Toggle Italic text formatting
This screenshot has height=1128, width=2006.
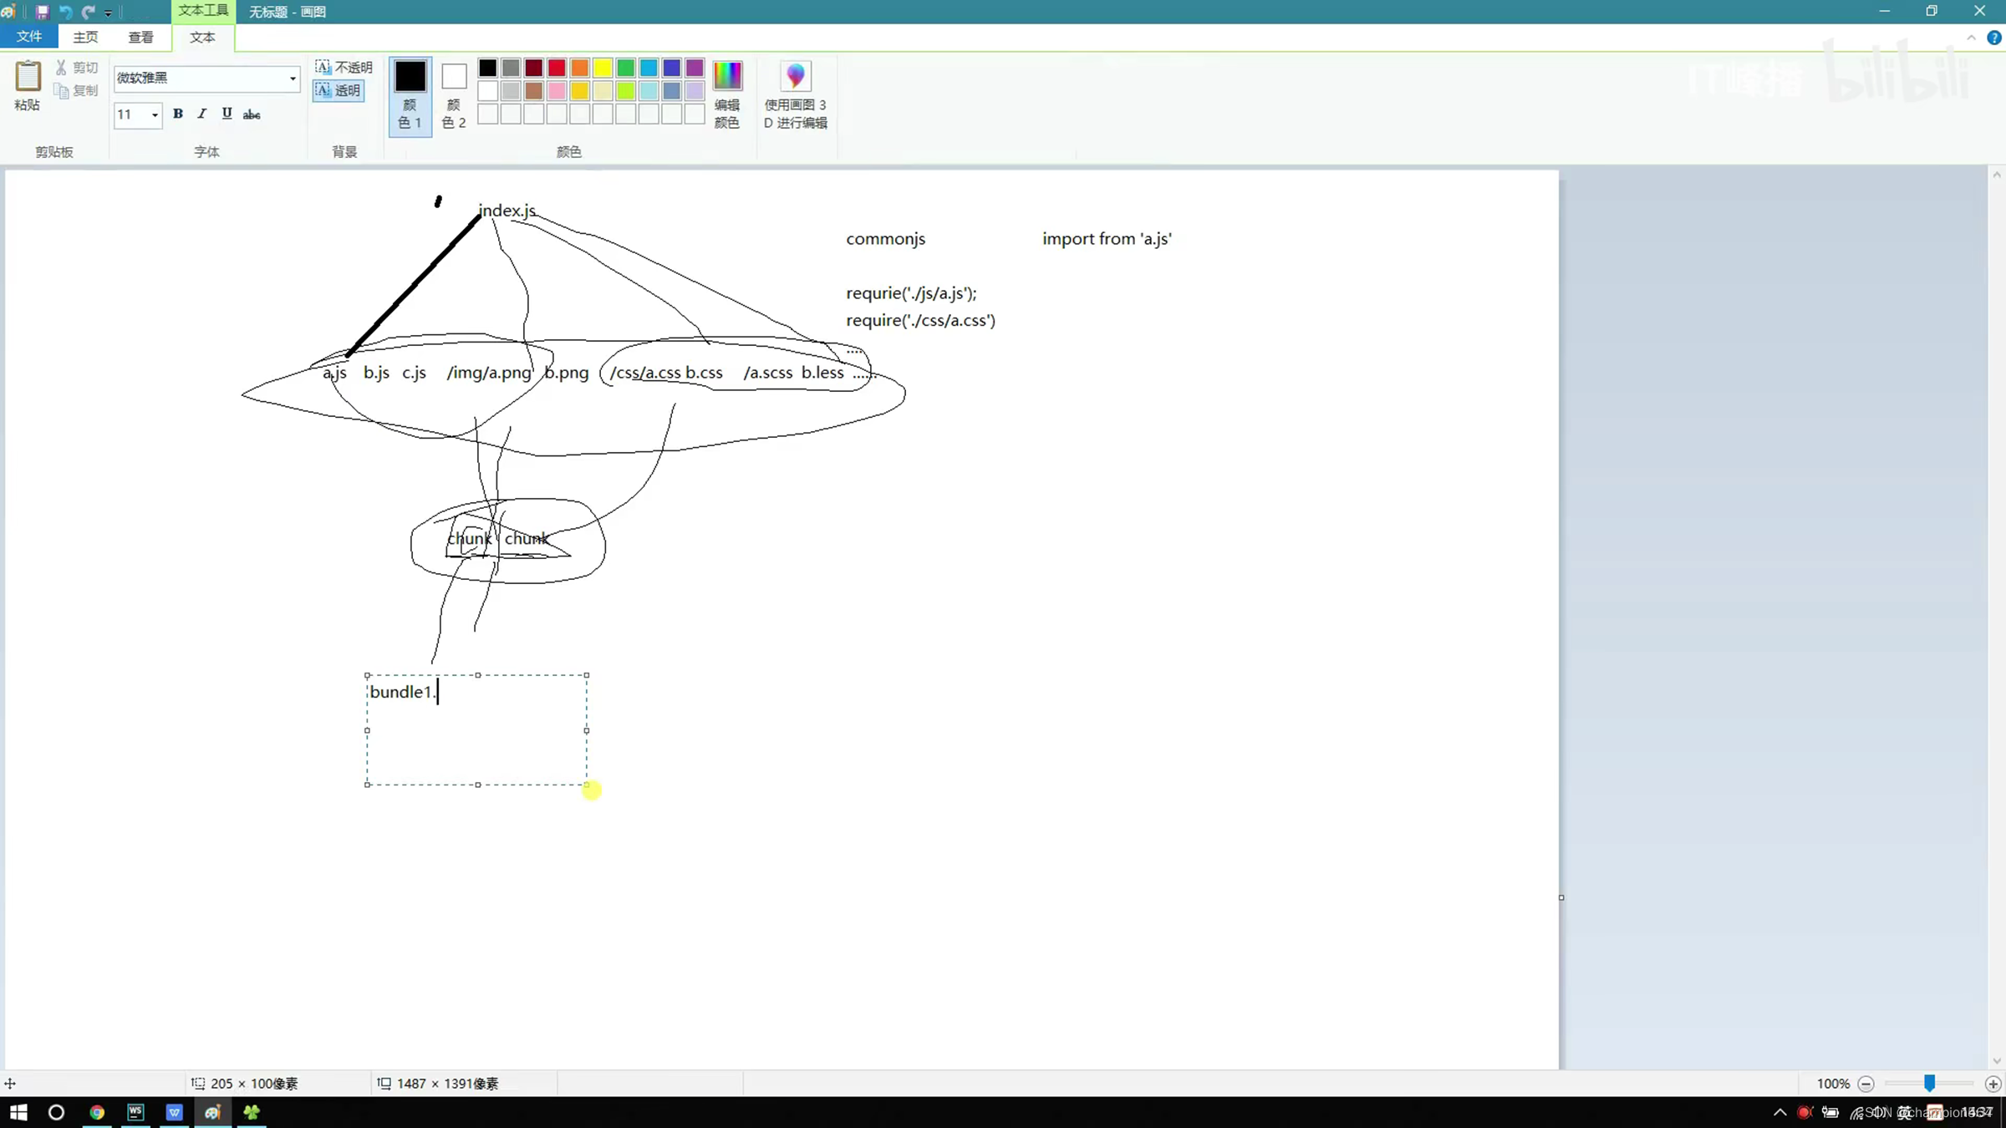pyautogui.click(x=201, y=114)
